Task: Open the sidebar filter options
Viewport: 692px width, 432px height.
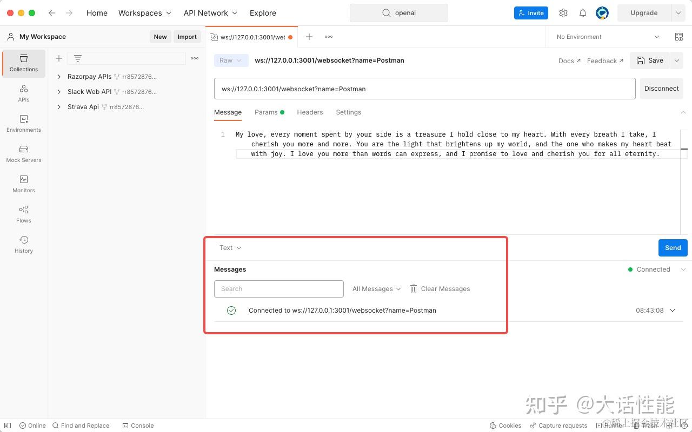Action: [77, 58]
